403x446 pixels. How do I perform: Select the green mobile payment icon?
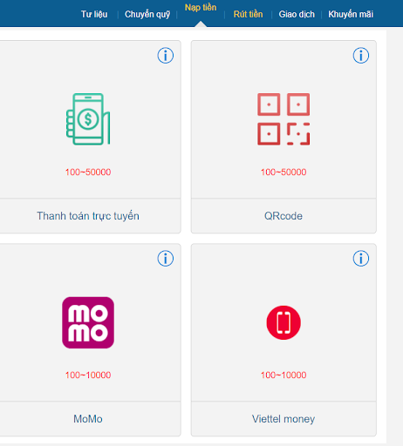[x=88, y=119]
